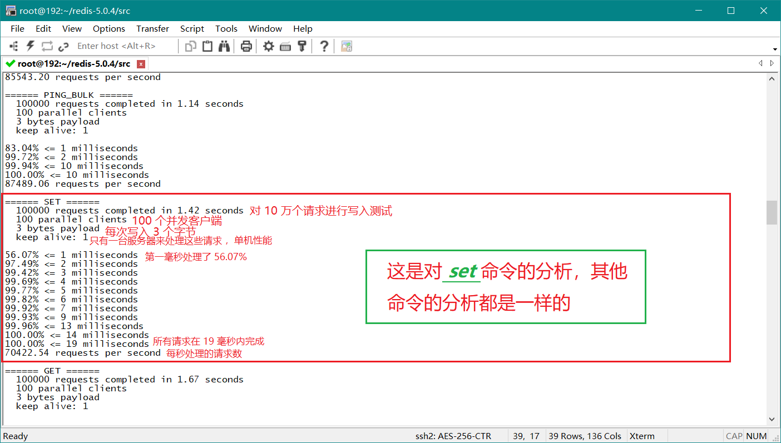Click Xterm in the status bar
The width and height of the screenshot is (781, 443).
tap(642, 436)
